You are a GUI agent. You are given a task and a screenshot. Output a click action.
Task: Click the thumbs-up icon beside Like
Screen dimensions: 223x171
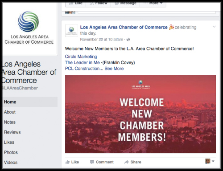[67, 162]
